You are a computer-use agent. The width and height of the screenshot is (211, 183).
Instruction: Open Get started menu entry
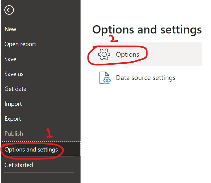pos(19,165)
